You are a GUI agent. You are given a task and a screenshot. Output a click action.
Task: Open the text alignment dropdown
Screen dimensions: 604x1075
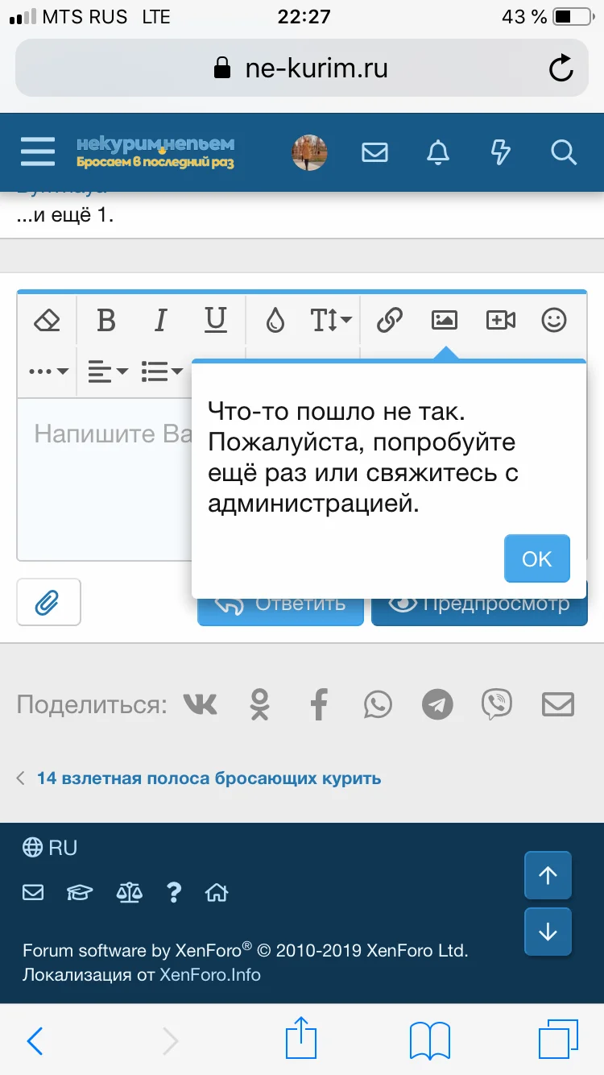click(108, 371)
